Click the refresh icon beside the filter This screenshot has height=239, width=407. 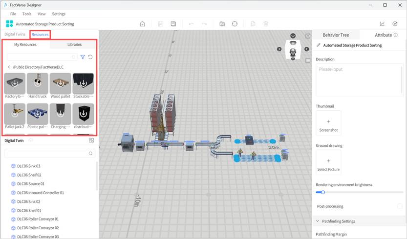(90, 57)
